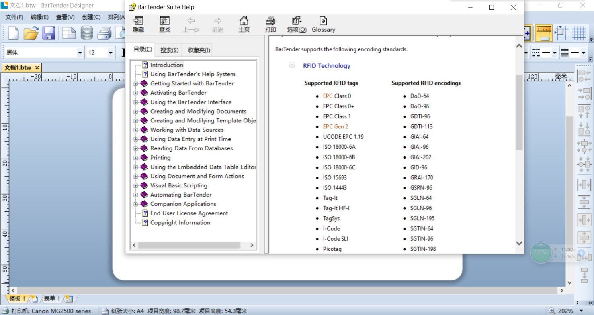Open database connection setup cylinder icon
This screenshot has width=594, height=315.
pos(87,33)
